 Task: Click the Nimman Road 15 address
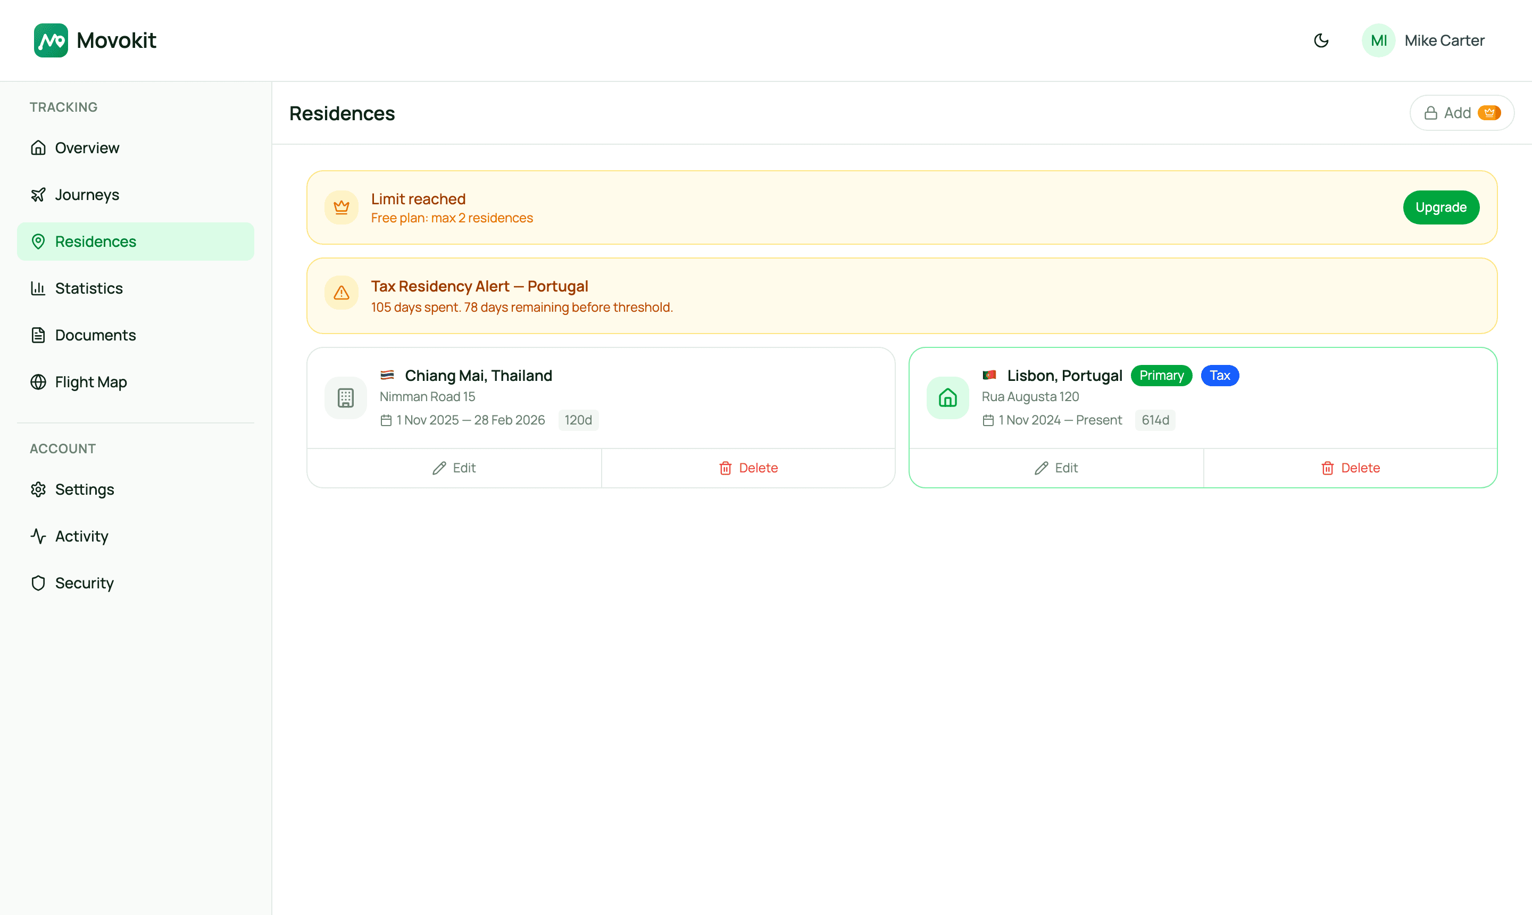pos(427,396)
